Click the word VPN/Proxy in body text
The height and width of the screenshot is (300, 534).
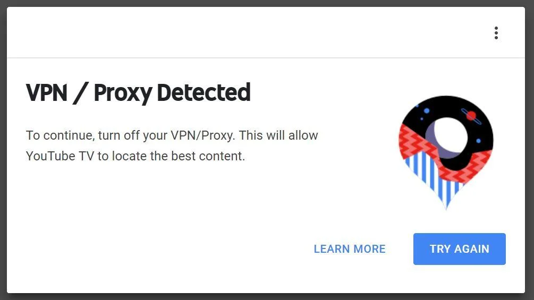click(x=202, y=135)
